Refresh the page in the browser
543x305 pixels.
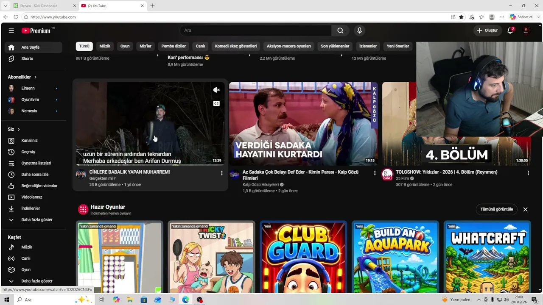pos(16,17)
